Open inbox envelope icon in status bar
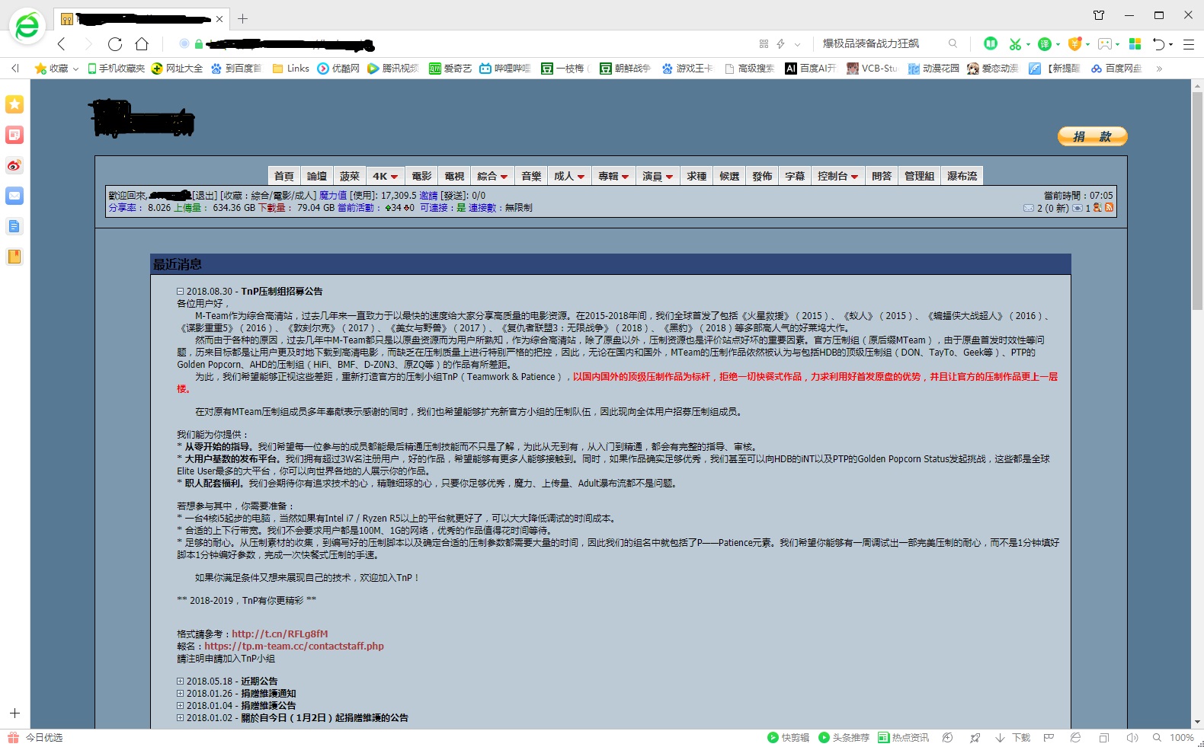Viewport: 1204px width, 747px height. tap(1029, 208)
